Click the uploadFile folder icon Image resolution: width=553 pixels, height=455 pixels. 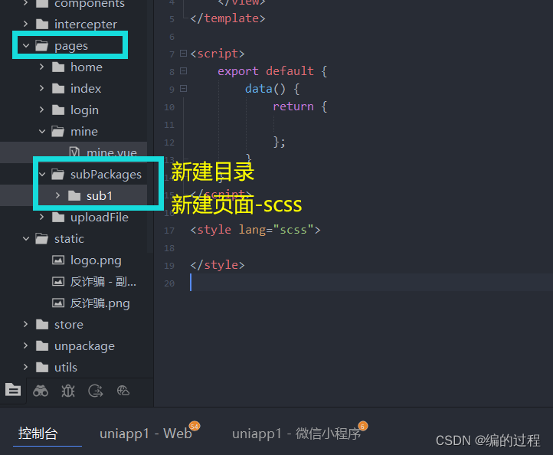coord(58,218)
